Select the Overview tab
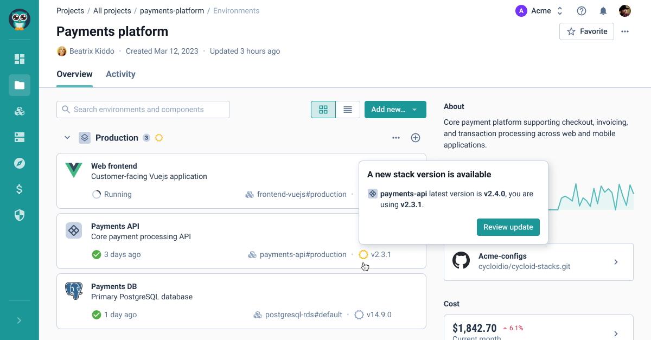 (x=74, y=74)
